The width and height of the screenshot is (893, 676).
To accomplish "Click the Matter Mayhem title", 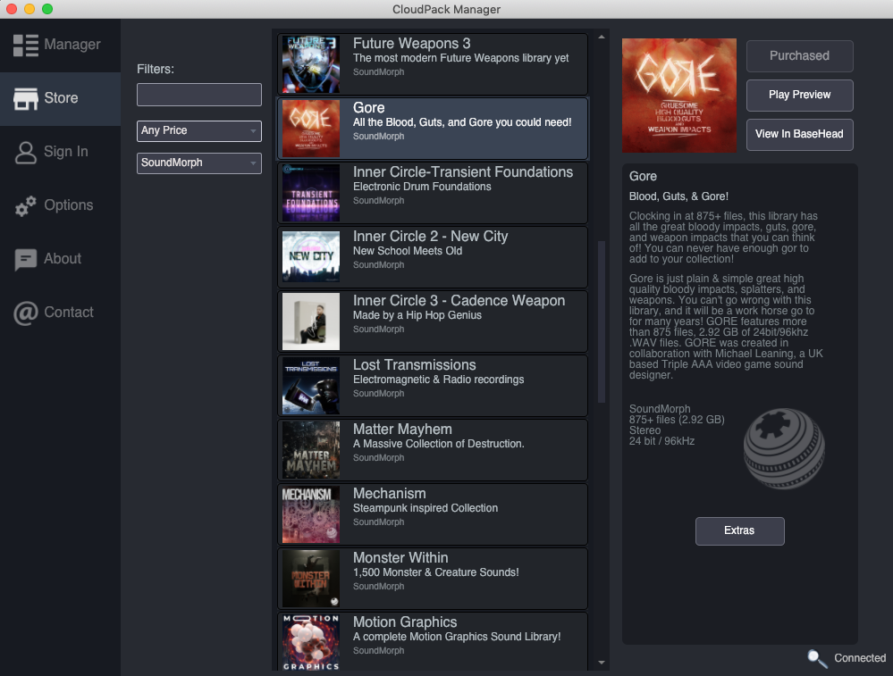I will [x=402, y=429].
